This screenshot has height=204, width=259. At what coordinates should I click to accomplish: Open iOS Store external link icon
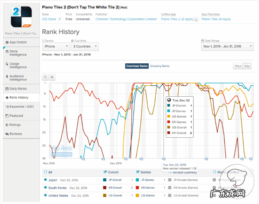[x=60, y=19]
